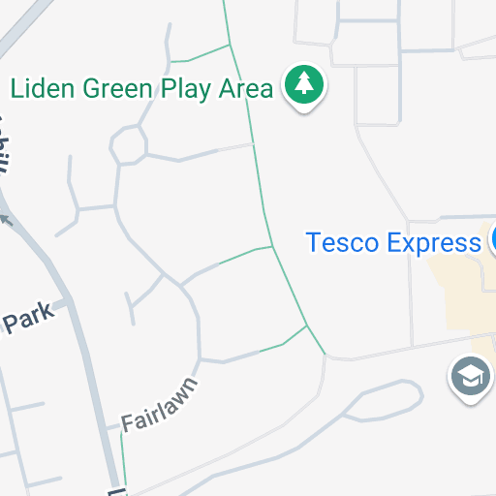This screenshot has width=496, height=496.
Task: Click the one-way arrow on the main road
Action: point(6,220)
